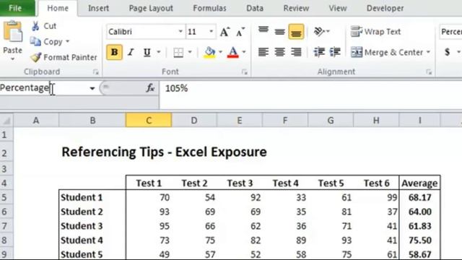462x260 pixels.
Task: Switch to the Formulas tab
Action: pos(209,8)
